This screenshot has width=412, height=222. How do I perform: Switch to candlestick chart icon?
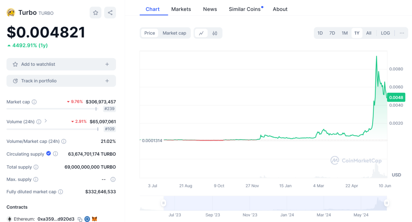point(215,33)
